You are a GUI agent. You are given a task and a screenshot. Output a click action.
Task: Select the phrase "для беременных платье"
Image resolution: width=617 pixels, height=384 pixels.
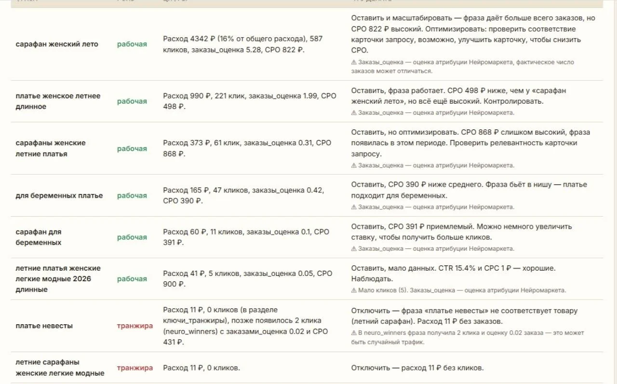pyautogui.click(x=59, y=196)
